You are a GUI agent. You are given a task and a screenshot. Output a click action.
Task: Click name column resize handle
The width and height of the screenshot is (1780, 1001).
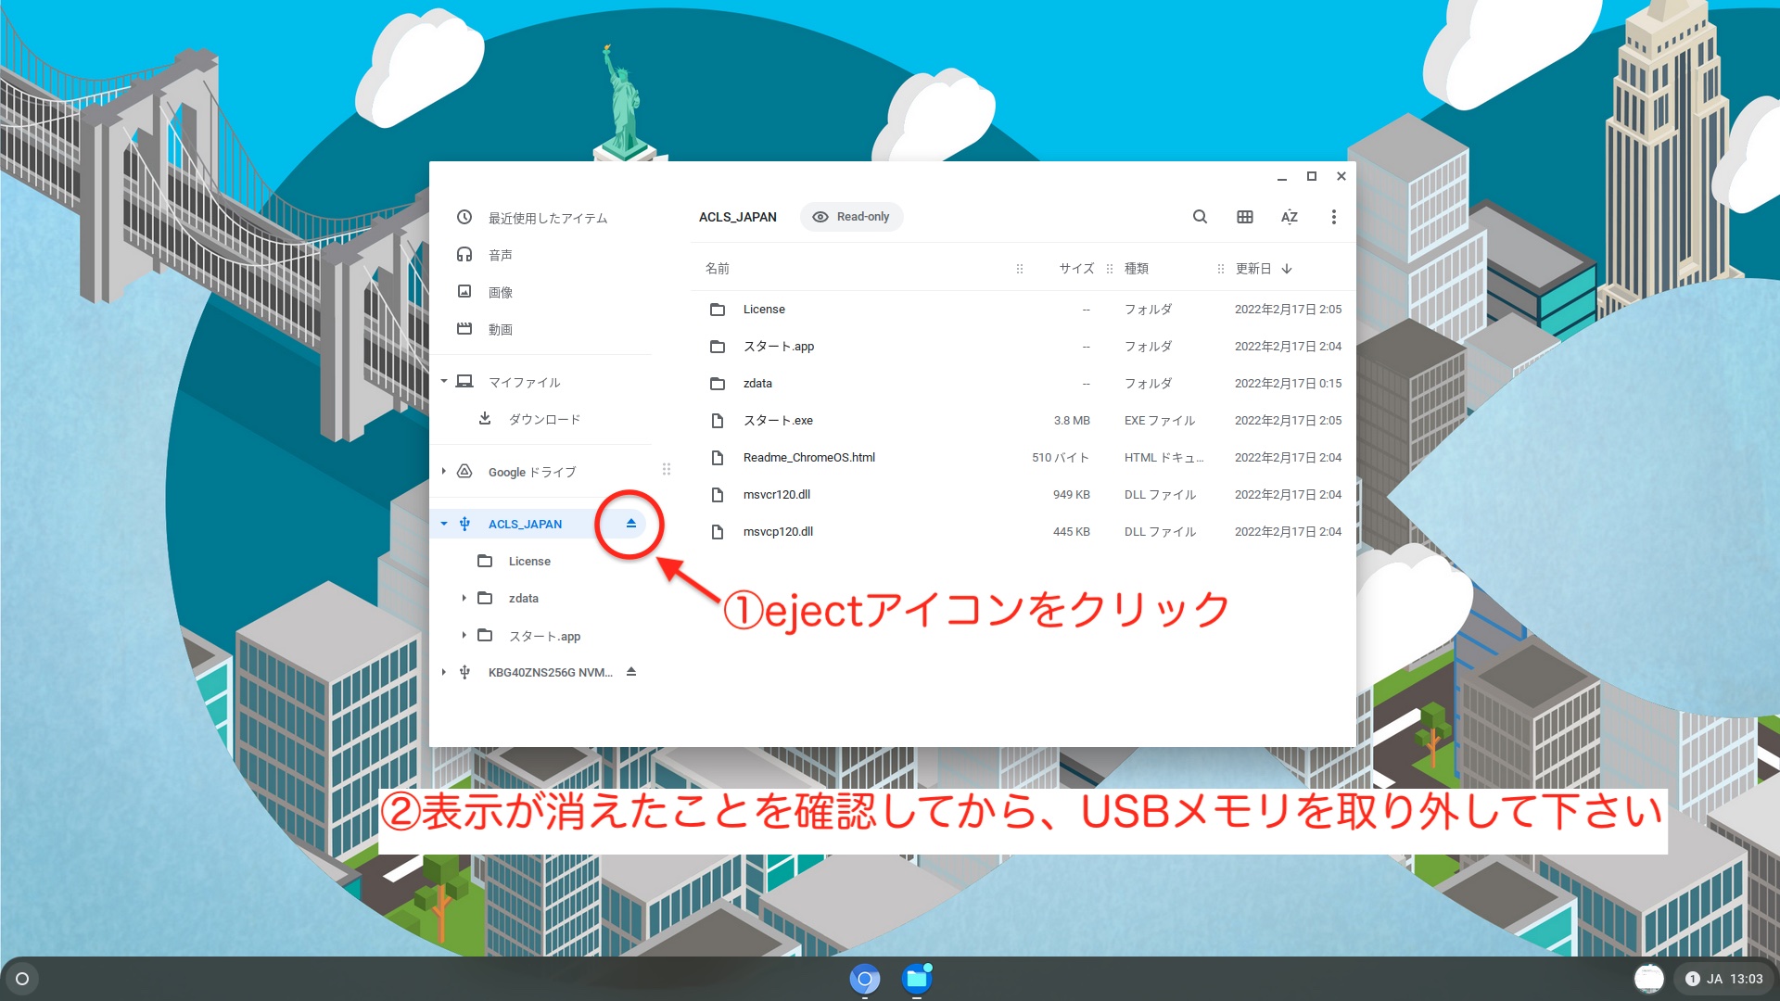[1020, 269]
